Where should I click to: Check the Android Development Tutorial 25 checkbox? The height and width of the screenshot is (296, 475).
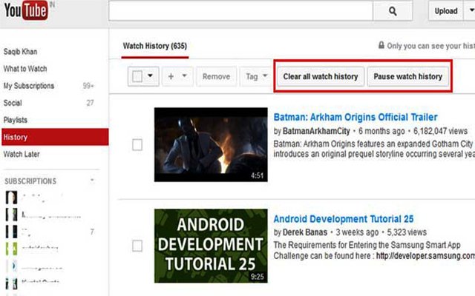137,246
